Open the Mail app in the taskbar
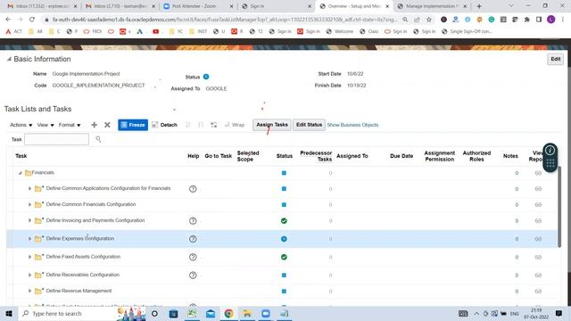The width and height of the screenshot is (571, 321). click(211, 313)
